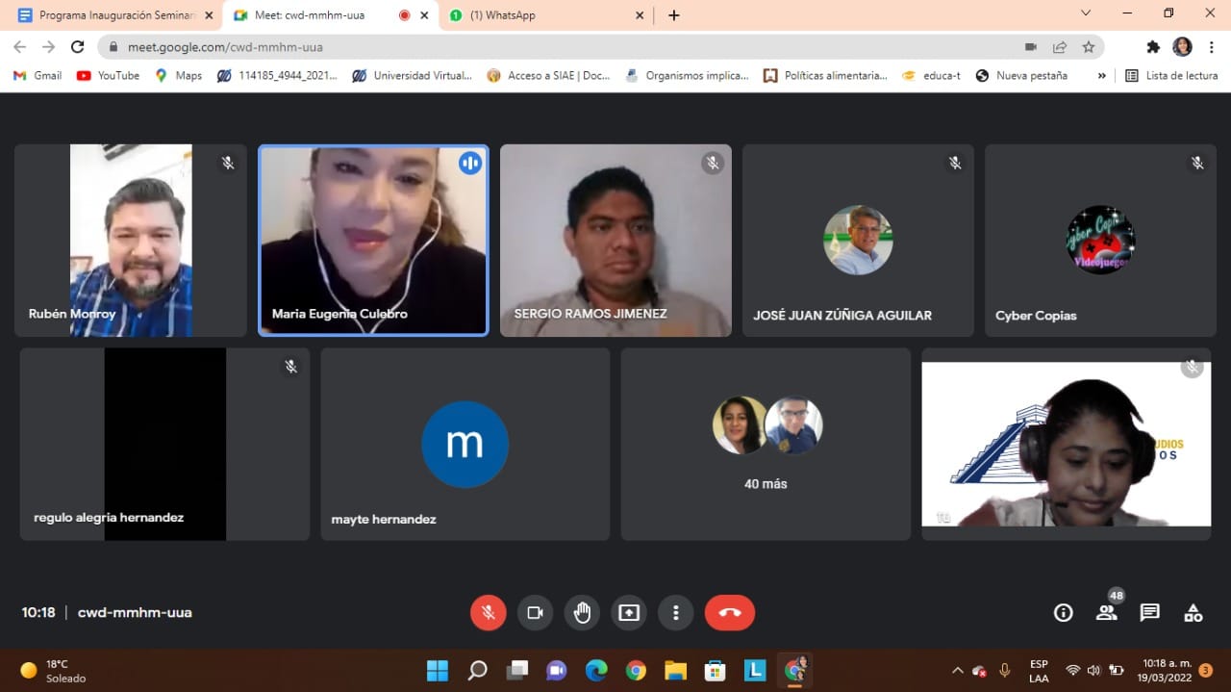Viewport: 1231px width, 692px height.
Task: Unmute the microphone in the call bar
Action: 488,612
